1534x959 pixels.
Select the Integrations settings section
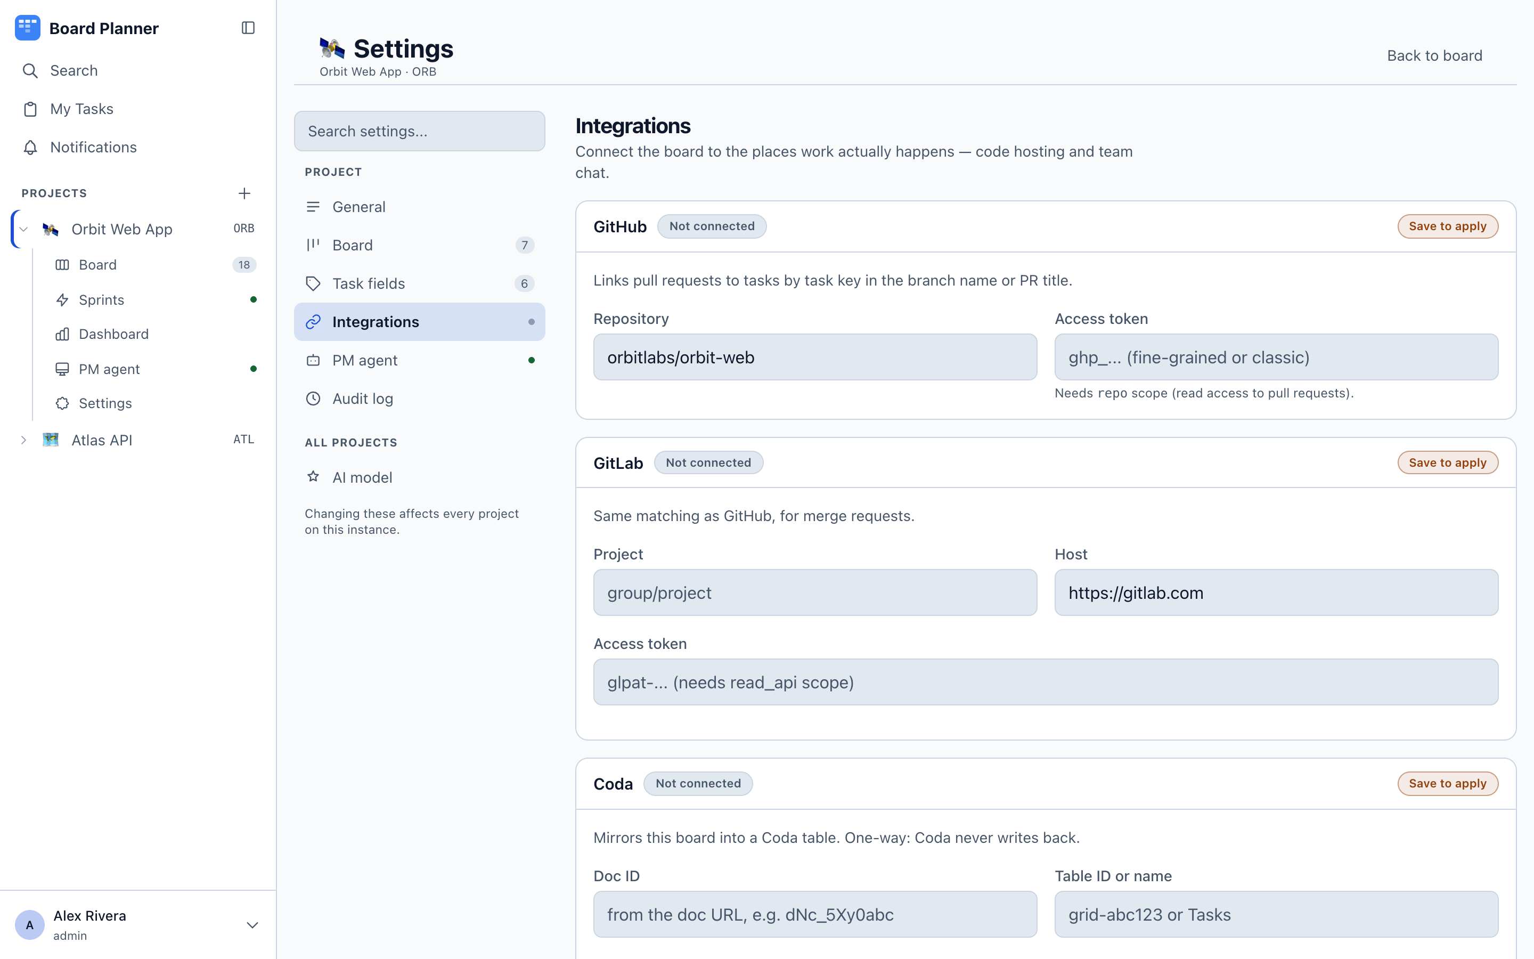coord(420,322)
